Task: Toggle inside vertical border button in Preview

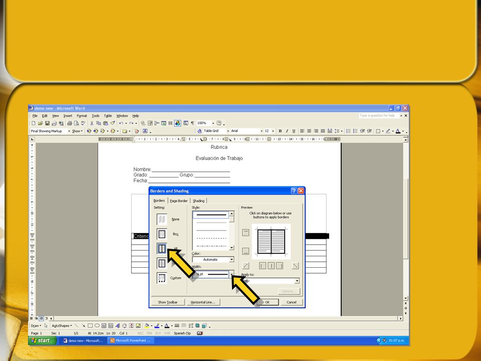Action: [271, 266]
